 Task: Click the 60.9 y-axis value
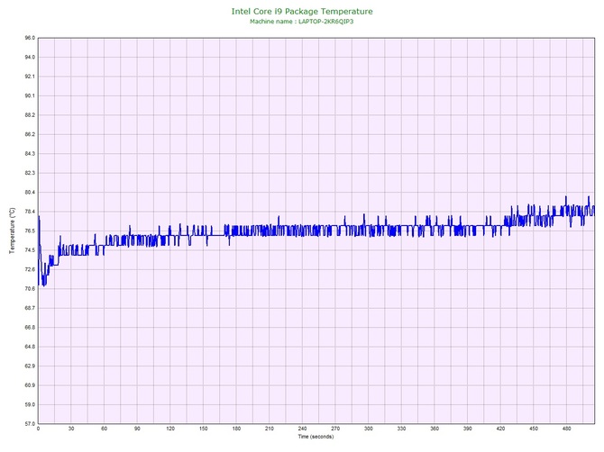(30, 385)
